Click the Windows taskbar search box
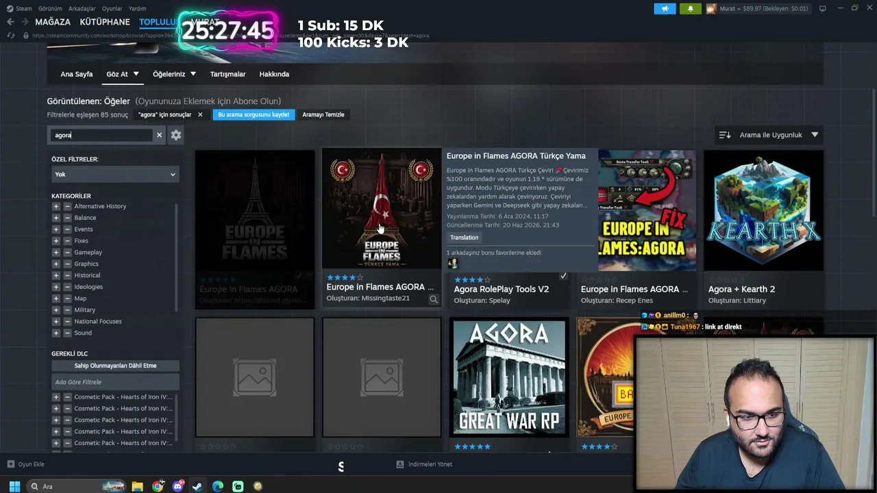877x493 pixels. tap(77, 486)
